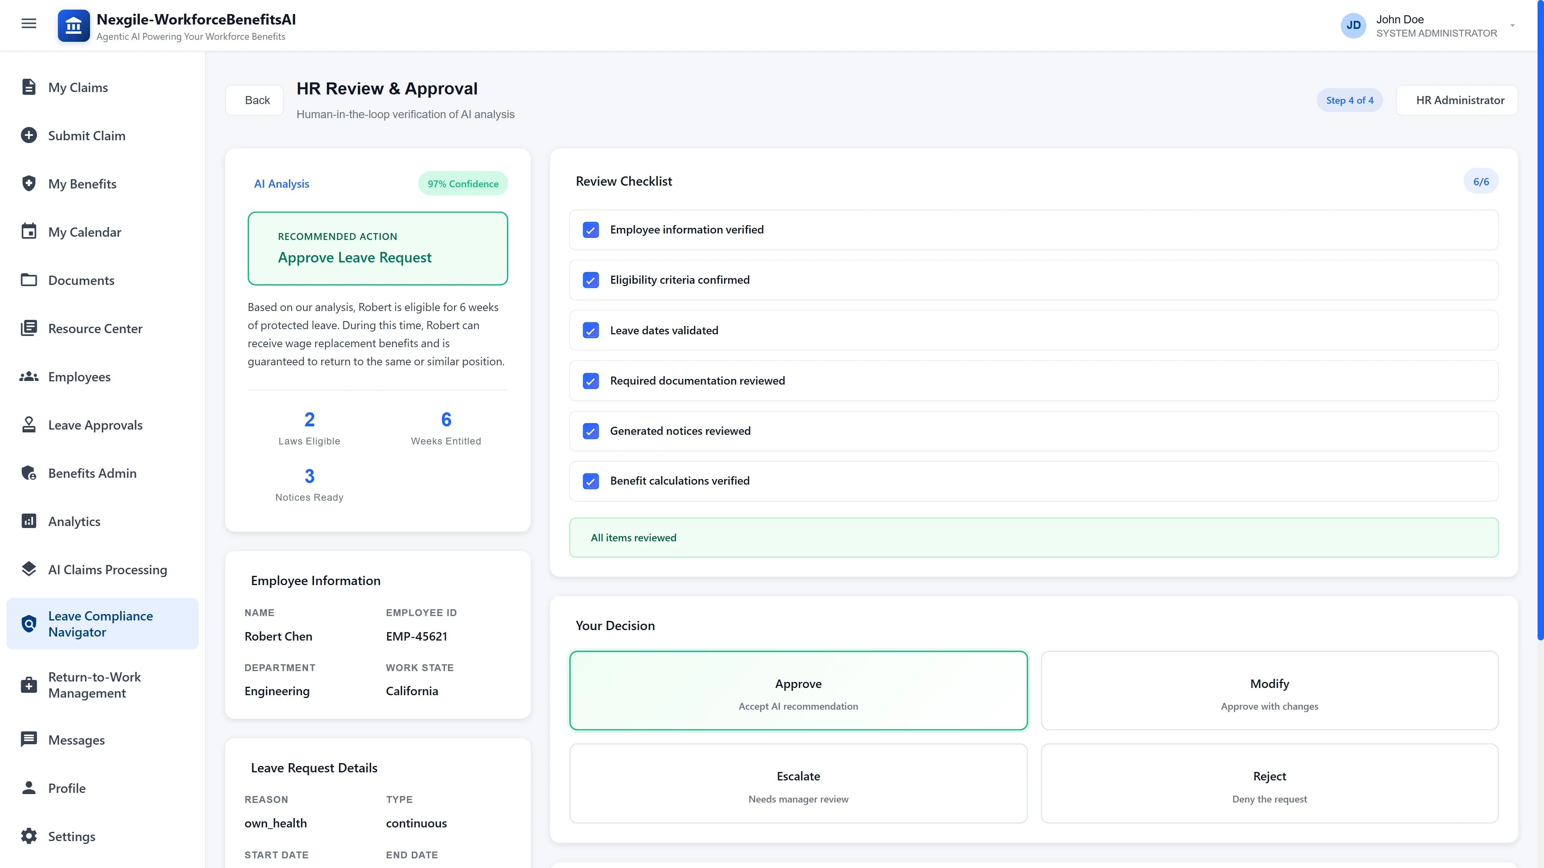This screenshot has height=868, width=1544.
Task: Open AI Claims Processing
Action: (x=108, y=570)
